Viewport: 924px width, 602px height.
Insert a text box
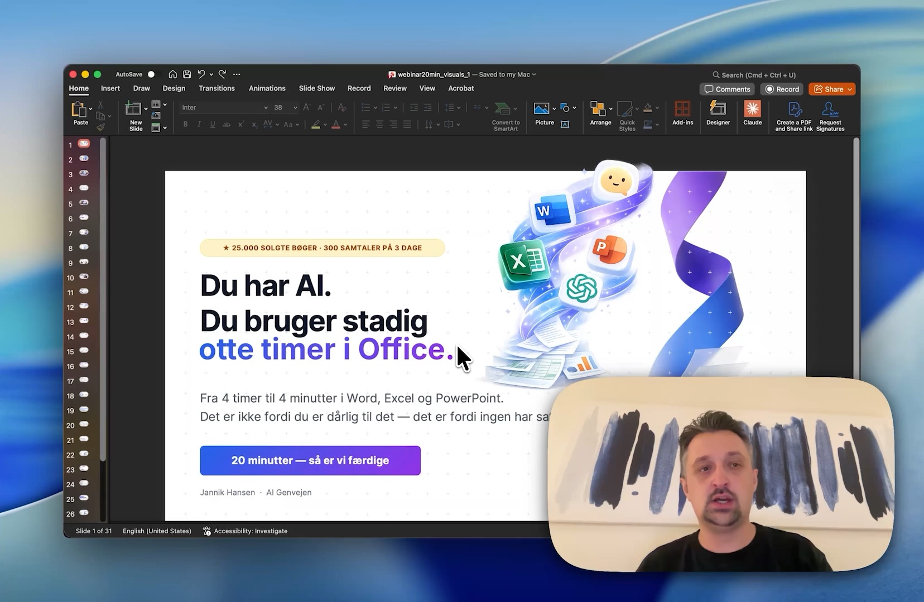click(565, 124)
